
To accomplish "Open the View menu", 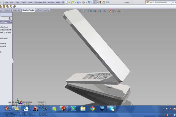I will coord(17,2).
